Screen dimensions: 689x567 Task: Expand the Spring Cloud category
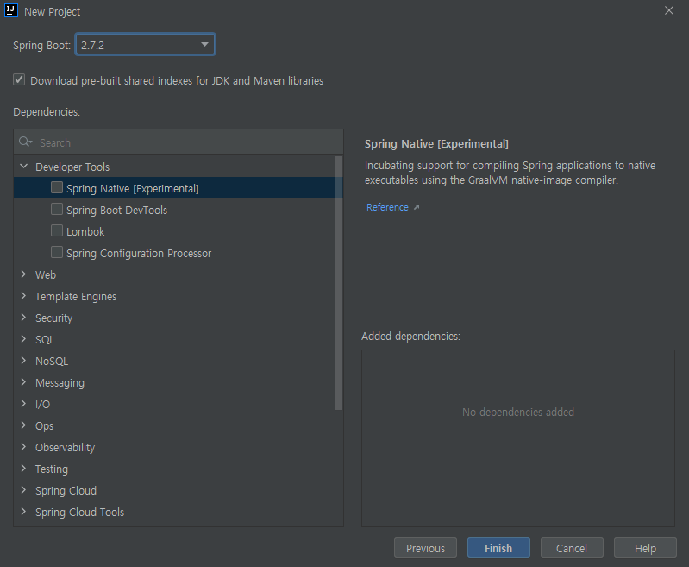24,490
